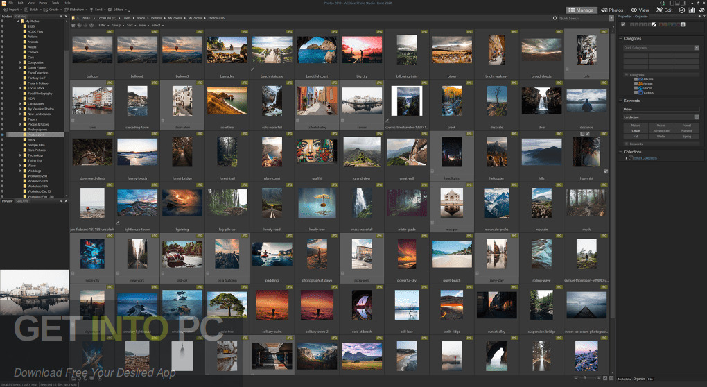
Task: Switch to Edit mode
Action: [x=665, y=10]
